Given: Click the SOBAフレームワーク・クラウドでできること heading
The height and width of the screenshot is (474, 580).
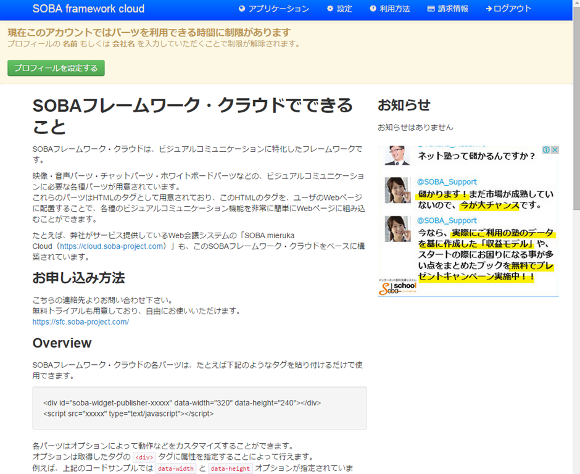Looking at the screenshot, I should point(193,116).
